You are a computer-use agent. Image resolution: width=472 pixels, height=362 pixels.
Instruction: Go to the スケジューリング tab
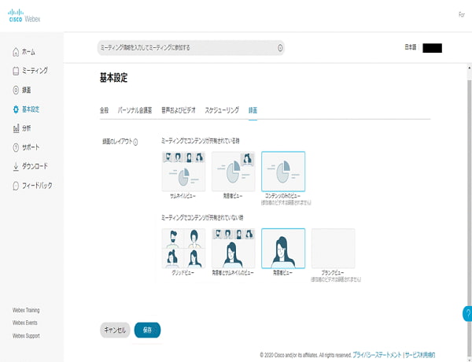click(x=222, y=110)
